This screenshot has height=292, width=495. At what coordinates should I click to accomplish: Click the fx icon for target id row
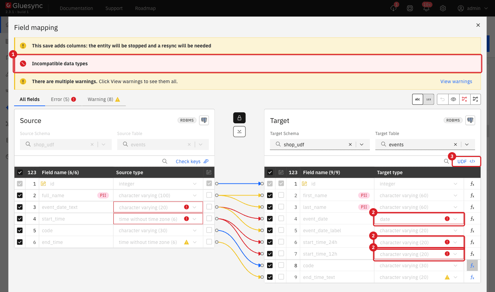pos(472,184)
